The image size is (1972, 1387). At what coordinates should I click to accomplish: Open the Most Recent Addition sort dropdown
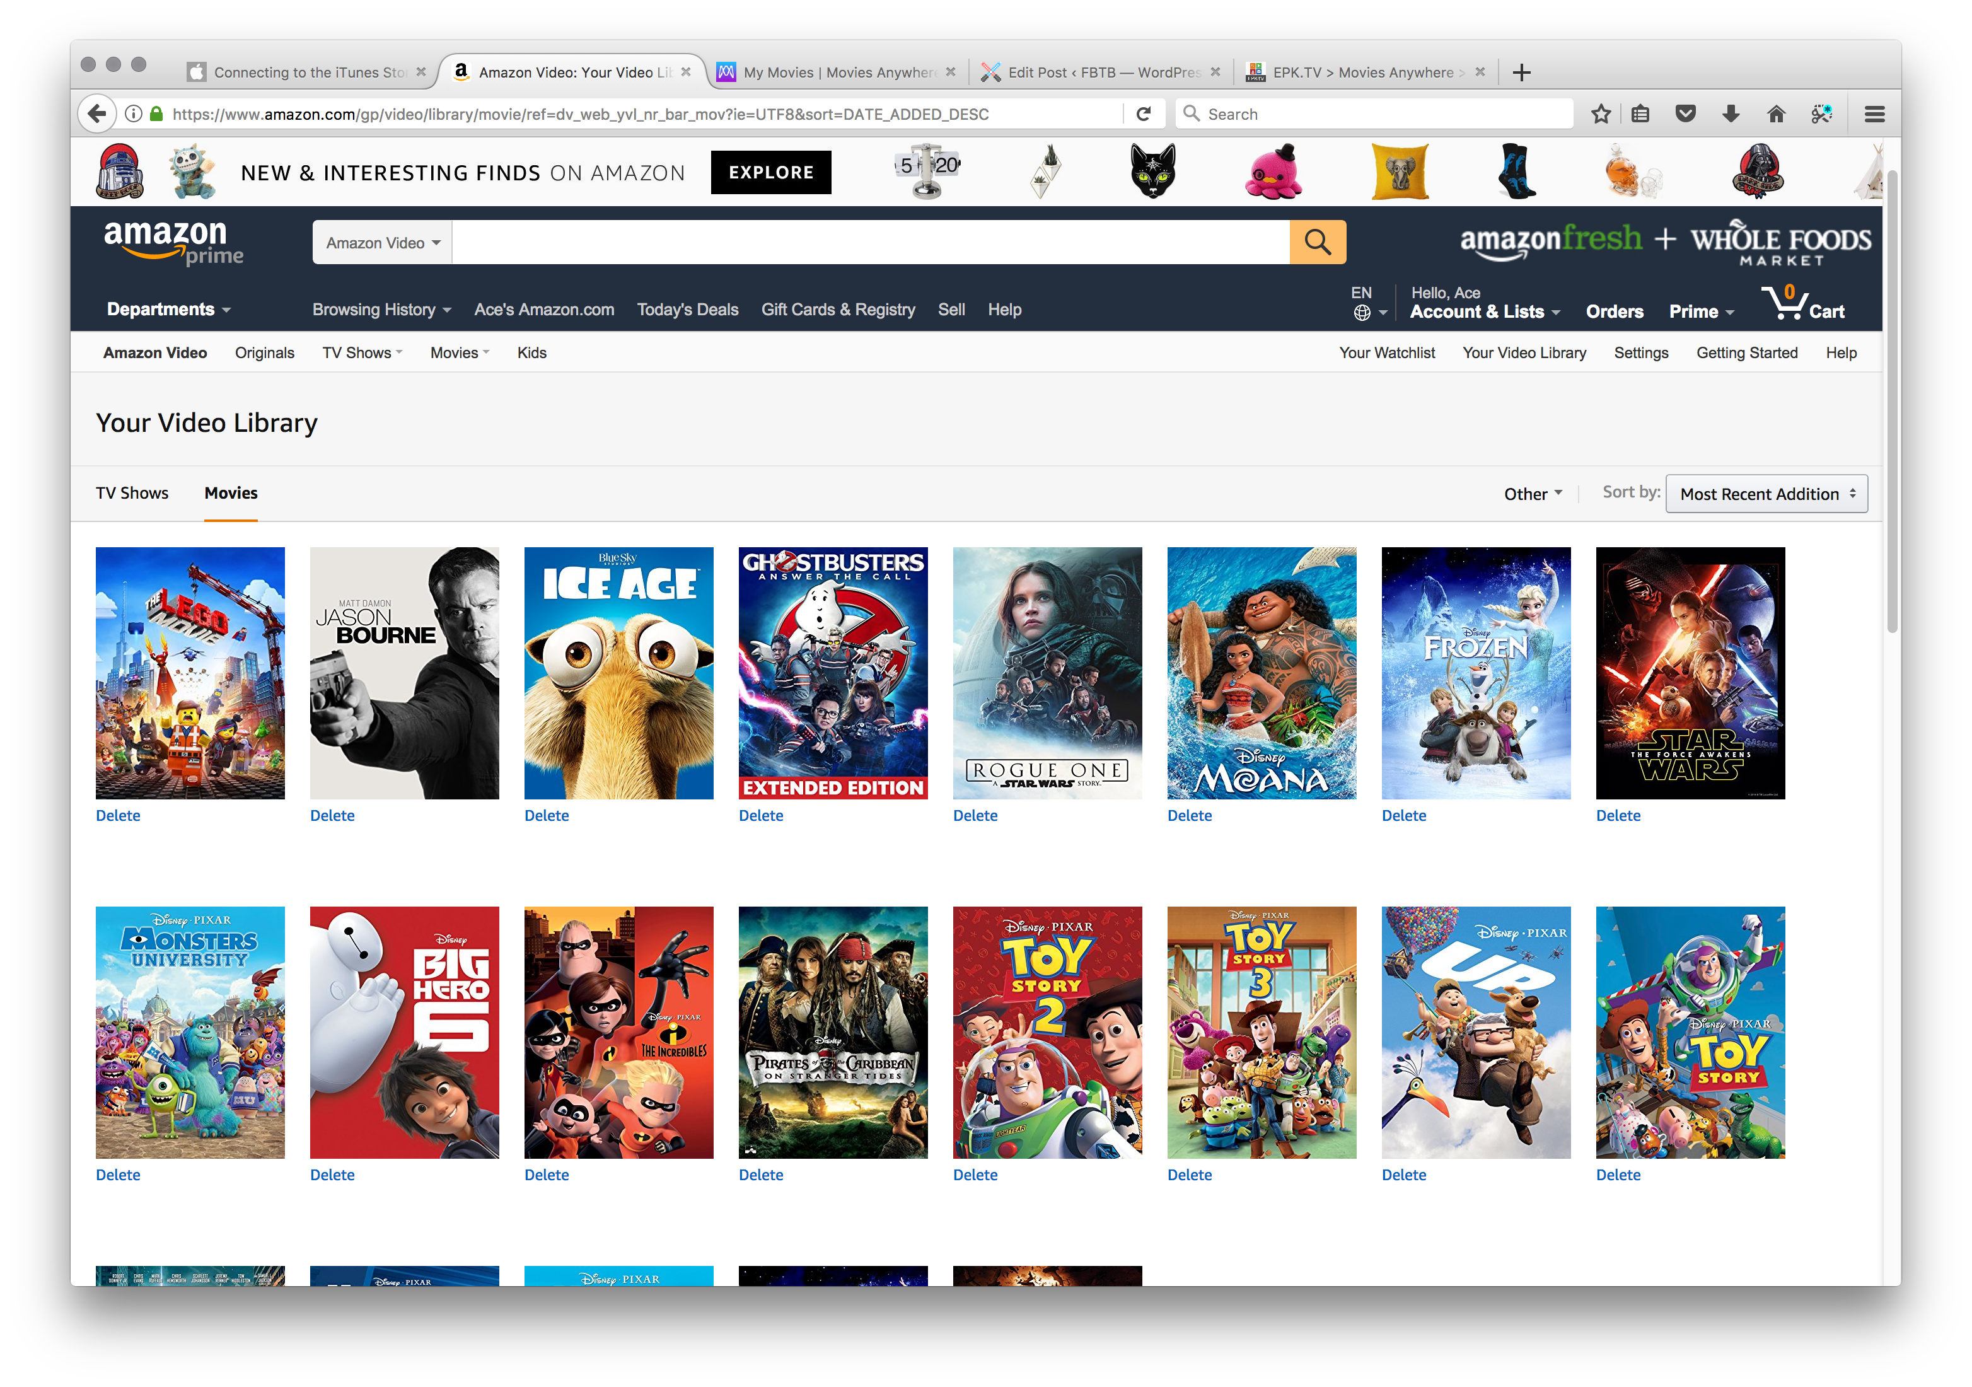pos(1766,494)
